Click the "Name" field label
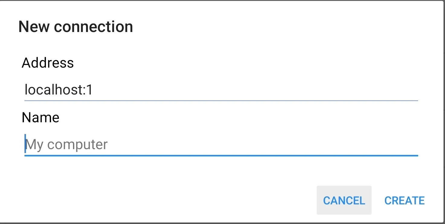The image size is (445, 224). pos(40,117)
